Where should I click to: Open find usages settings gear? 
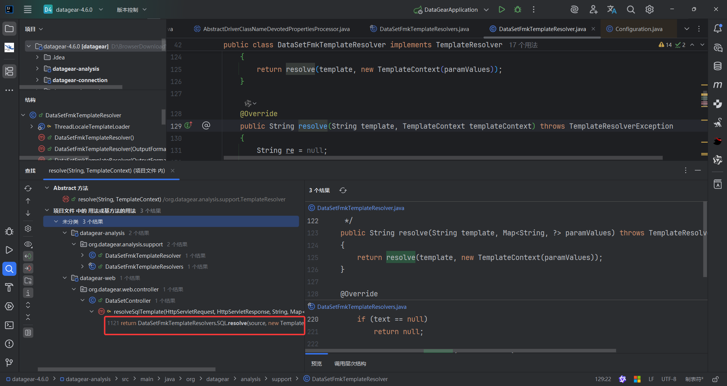[28, 229]
